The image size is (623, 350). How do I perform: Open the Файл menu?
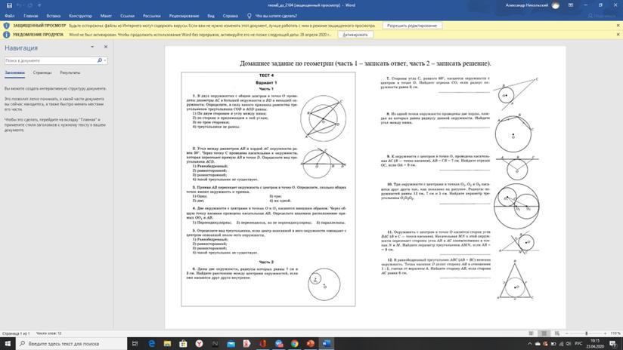[x=10, y=16]
